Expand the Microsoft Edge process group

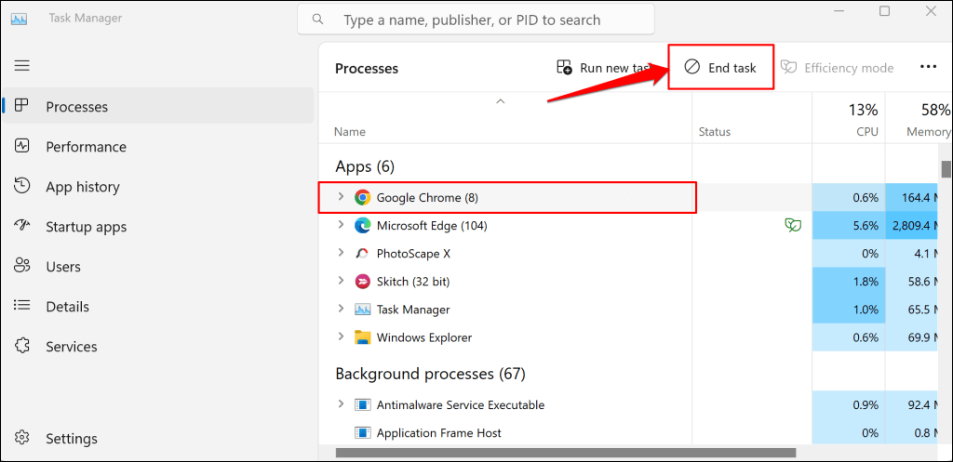[341, 225]
